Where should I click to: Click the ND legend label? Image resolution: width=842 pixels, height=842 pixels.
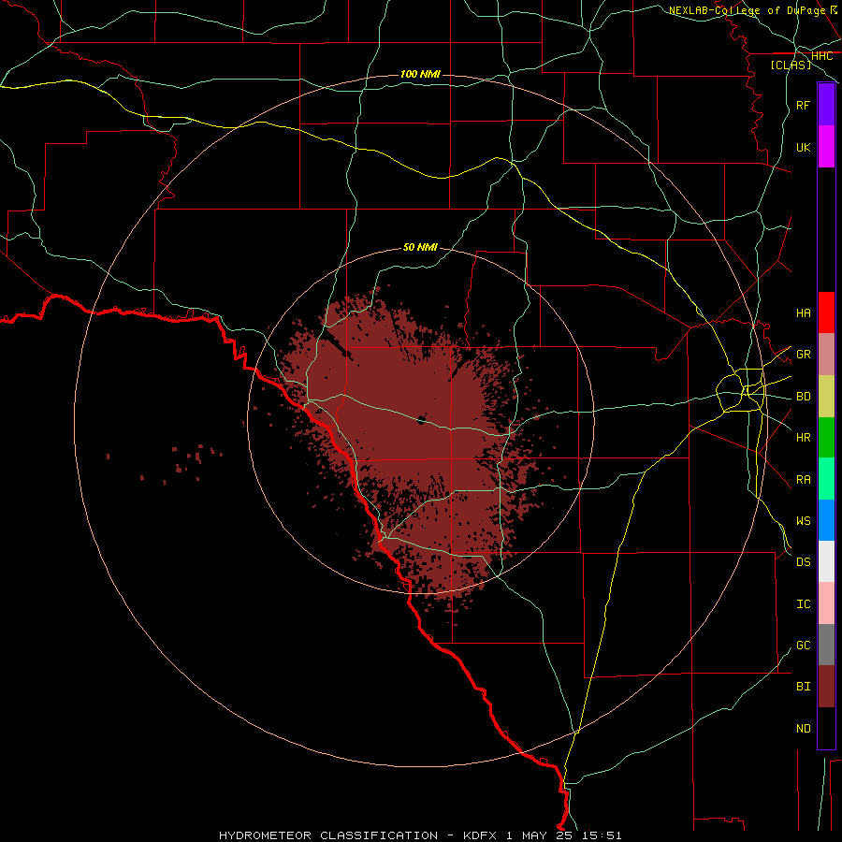pos(803,729)
